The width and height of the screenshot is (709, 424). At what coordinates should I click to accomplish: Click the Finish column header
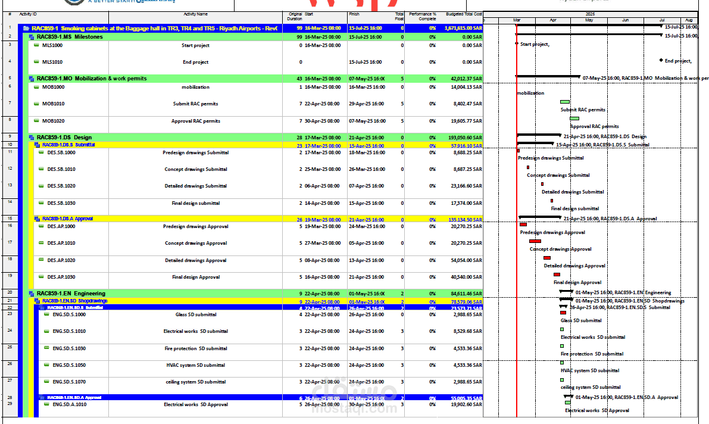click(354, 14)
